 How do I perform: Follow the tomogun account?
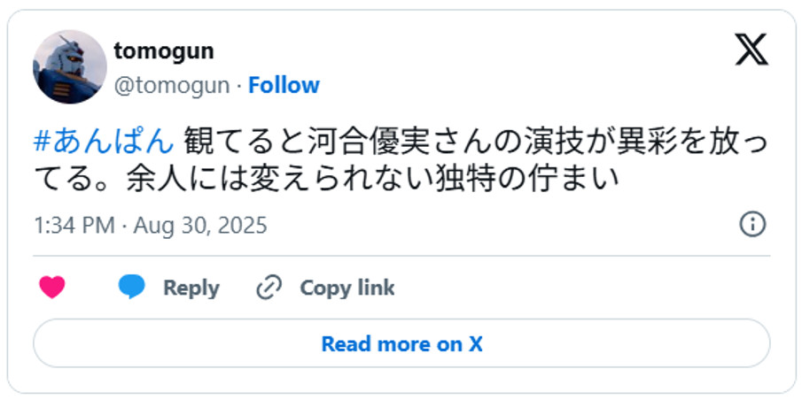[284, 86]
